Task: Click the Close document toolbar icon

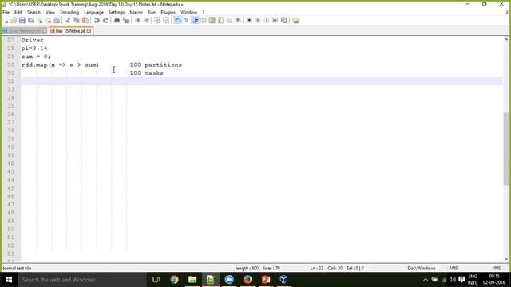Action: tap(39, 21)
